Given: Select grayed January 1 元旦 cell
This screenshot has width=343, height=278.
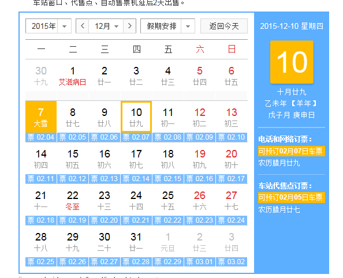Looking at the screenshot, I should coord(168,242).
